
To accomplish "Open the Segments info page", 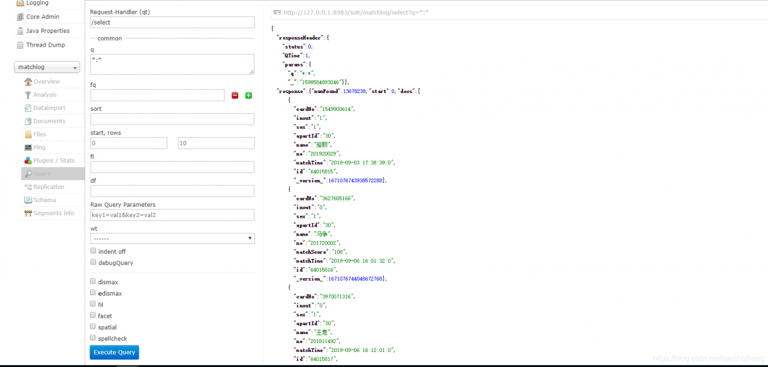I will coord(54,213).
